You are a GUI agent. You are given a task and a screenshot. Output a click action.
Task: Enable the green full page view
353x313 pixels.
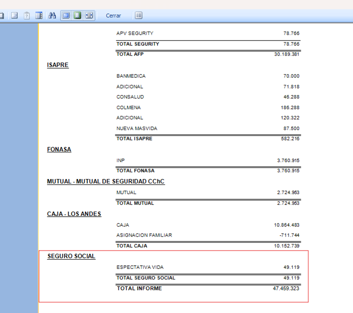tap(77, 16)
